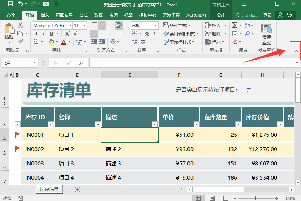Click the Cut scissors icon
Image resolution: width=301 pixels, height=201 pixels.
(x=20, y=25)
